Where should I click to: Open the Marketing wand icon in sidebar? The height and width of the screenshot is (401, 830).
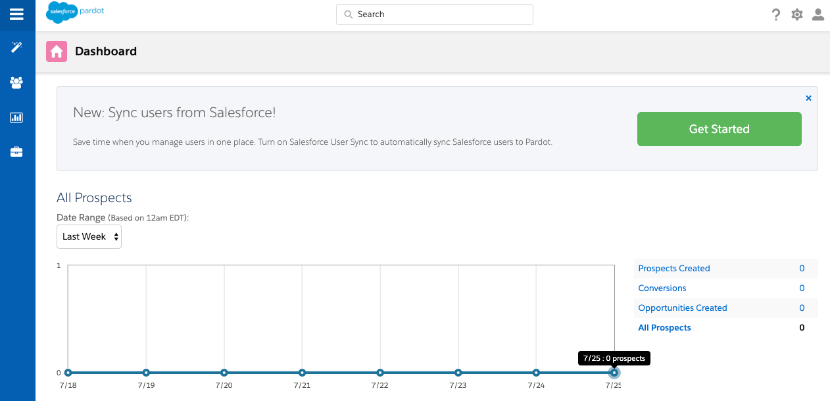(x=16, y=47)
